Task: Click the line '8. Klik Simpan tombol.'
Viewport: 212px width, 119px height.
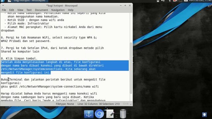Action: [x=19, y=59]
